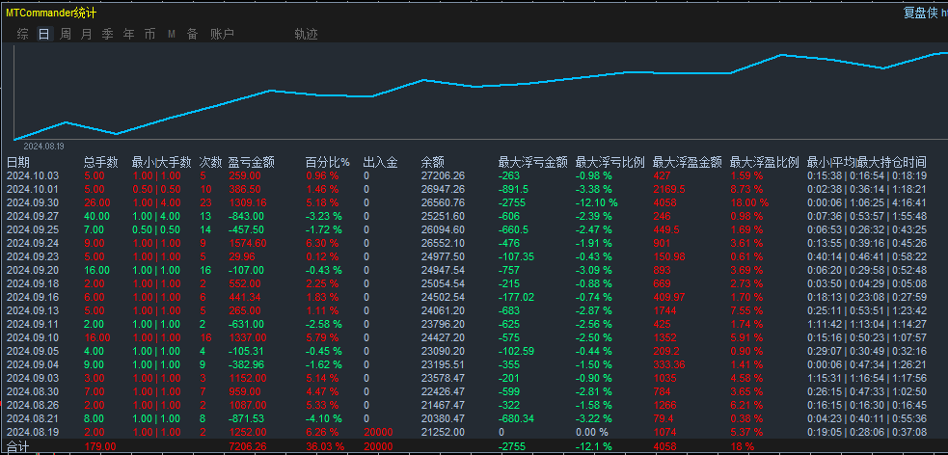The image size is (948, 455).
Task: Select the 2024.09.24 date row
Action: click(33, 243)
